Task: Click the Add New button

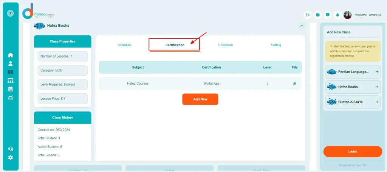Action: click(x=200, y=99)
